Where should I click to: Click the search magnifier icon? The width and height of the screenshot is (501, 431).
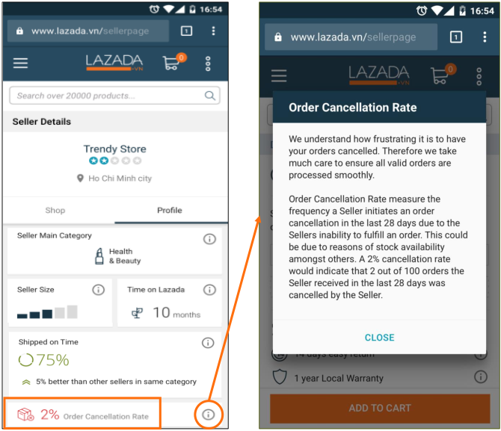pyautogui.click(x=210, y=96)
